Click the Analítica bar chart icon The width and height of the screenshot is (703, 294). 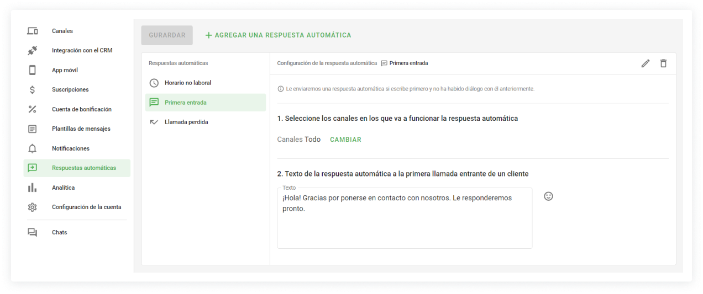[x=33, y=188]
